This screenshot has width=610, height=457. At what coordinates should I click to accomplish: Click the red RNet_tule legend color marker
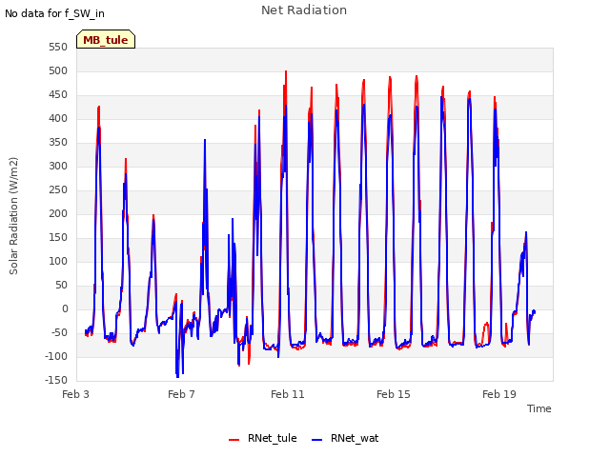234,440
